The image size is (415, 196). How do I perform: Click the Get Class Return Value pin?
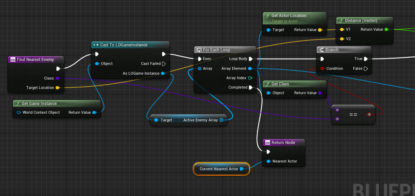click(x=320, y=93)
